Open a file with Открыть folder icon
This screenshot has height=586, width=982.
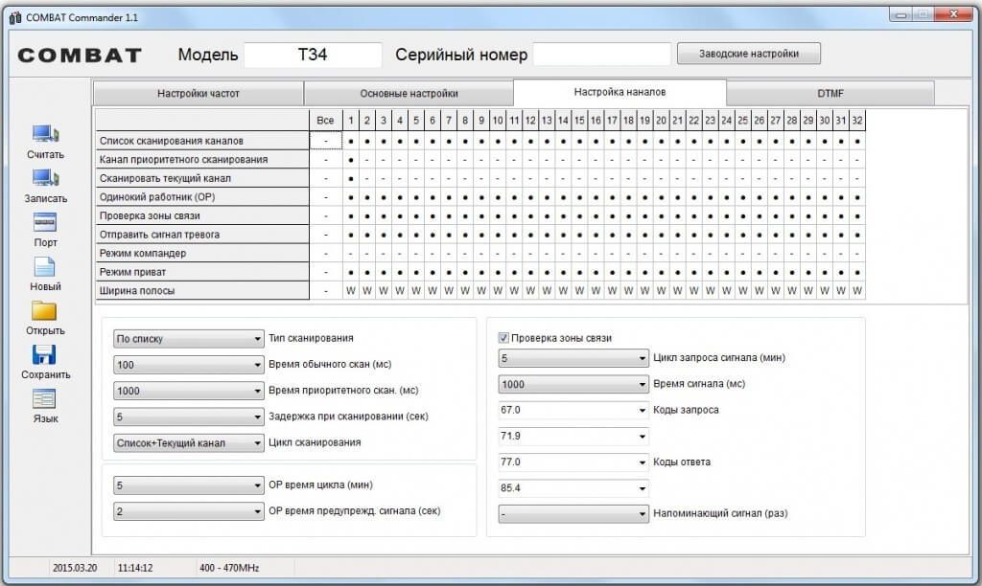click(x=44, y=310)
